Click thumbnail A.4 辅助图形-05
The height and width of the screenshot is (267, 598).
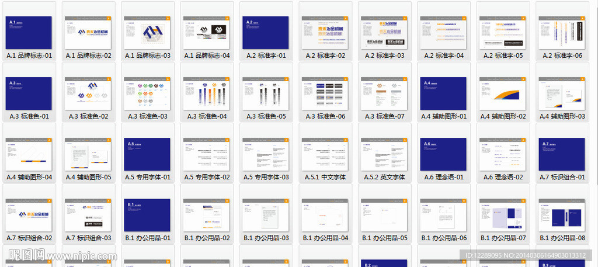(88, 154)
